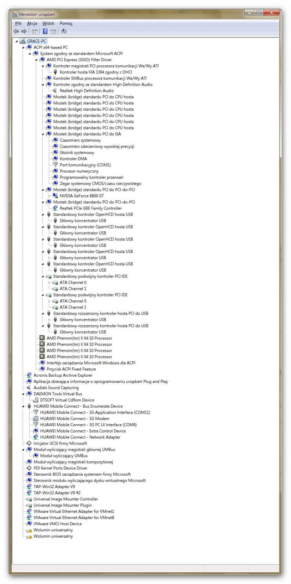291x584 pixels.
Task: Open Help via the blue question-mark icon
Action: (45, 32)
